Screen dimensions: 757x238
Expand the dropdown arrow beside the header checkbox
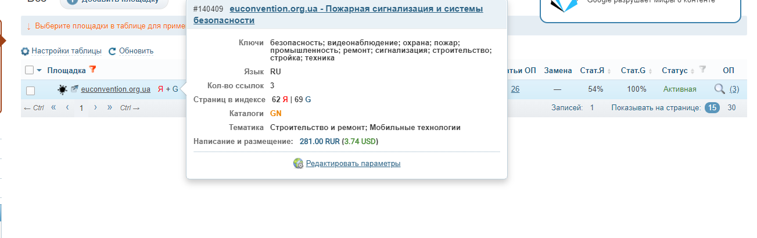point(40,70)
